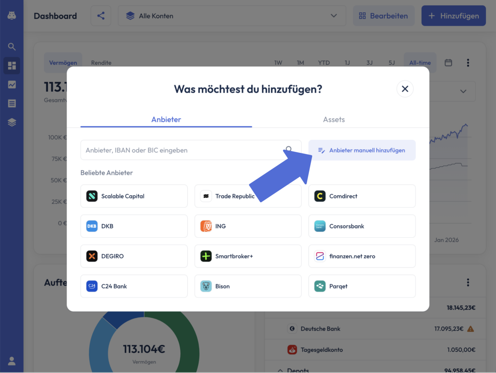Open the Tagesgeldkonto account row
The width and height of the screenshot is (496, 373).
click(375, 350)
